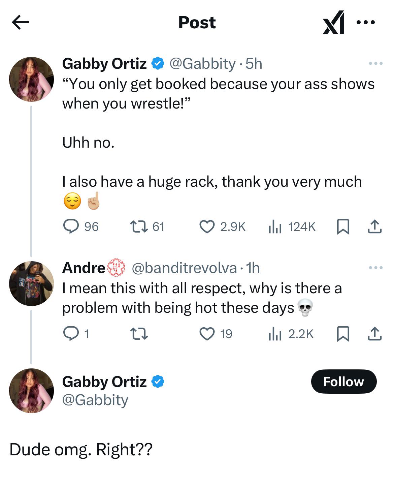View analytics showing 124K views
The width and height of the screenshot is (394, 484).
(275, 226)
